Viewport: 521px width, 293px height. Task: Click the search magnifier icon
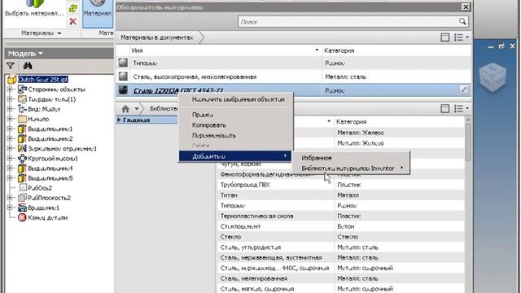(462, 22)
